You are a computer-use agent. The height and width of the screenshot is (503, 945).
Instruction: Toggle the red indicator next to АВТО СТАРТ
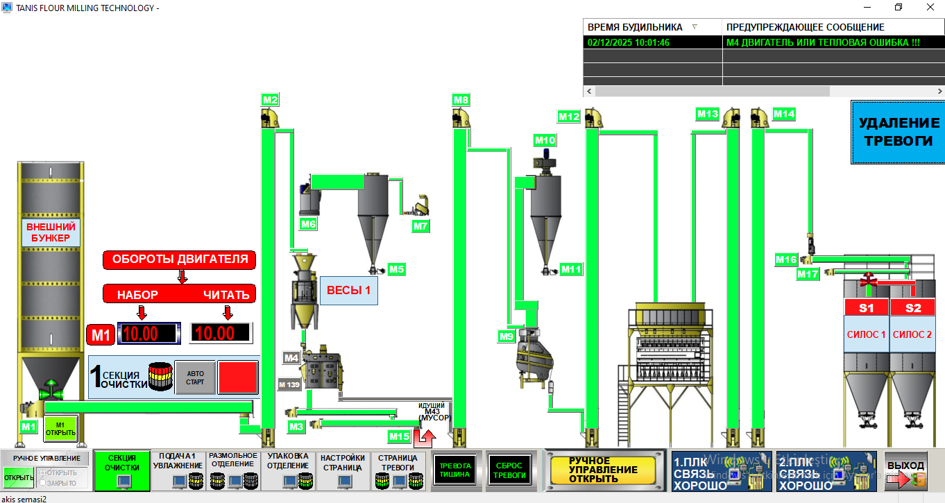237,377
